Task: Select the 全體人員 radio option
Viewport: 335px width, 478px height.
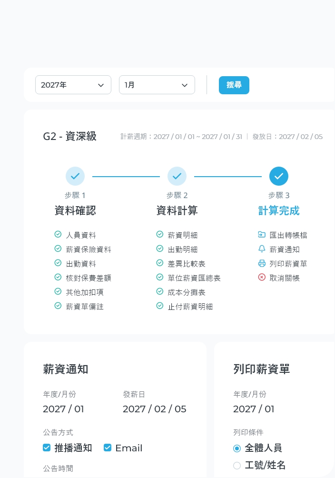Action: (237, 448)
